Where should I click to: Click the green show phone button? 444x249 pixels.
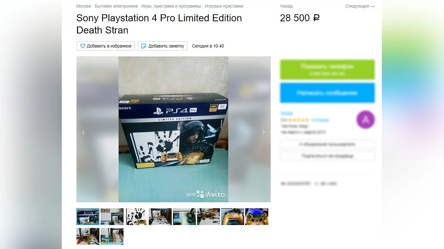(327, 70)
